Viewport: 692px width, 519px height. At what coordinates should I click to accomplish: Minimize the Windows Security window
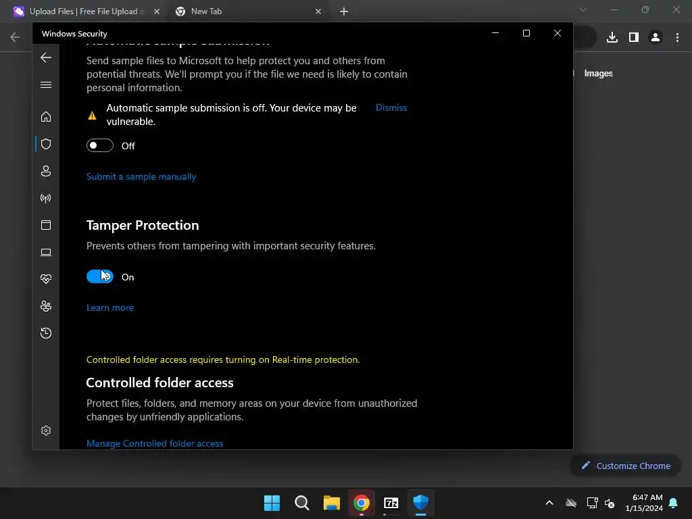pyautogui.click(x=495, y=33)
